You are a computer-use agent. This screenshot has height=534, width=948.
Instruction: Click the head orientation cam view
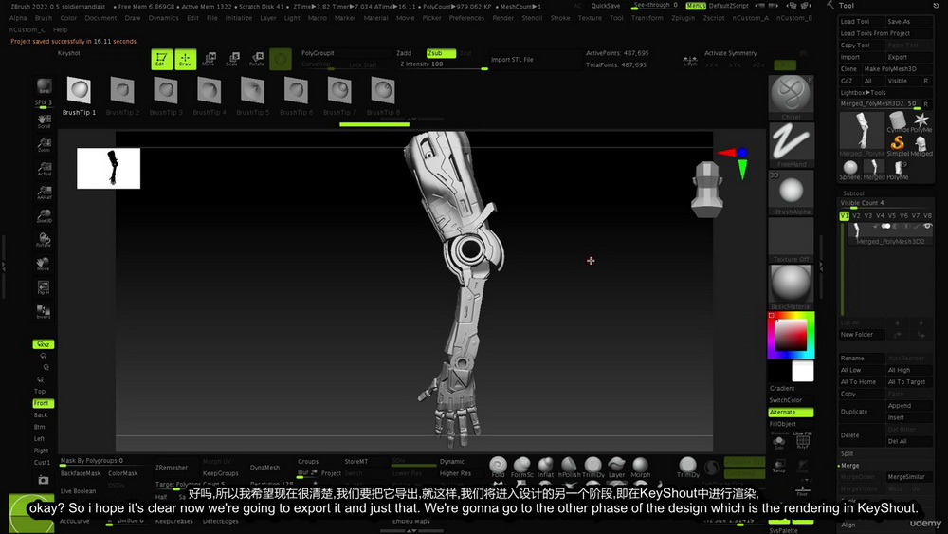[707, 190]
